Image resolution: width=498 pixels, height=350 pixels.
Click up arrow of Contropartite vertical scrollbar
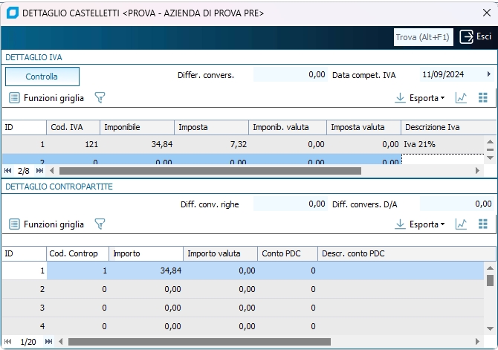[x=490, y=268]
